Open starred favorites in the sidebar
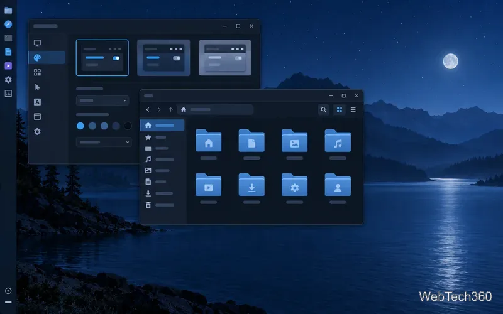This screenshot has height=314, width=503. [162, 137]
